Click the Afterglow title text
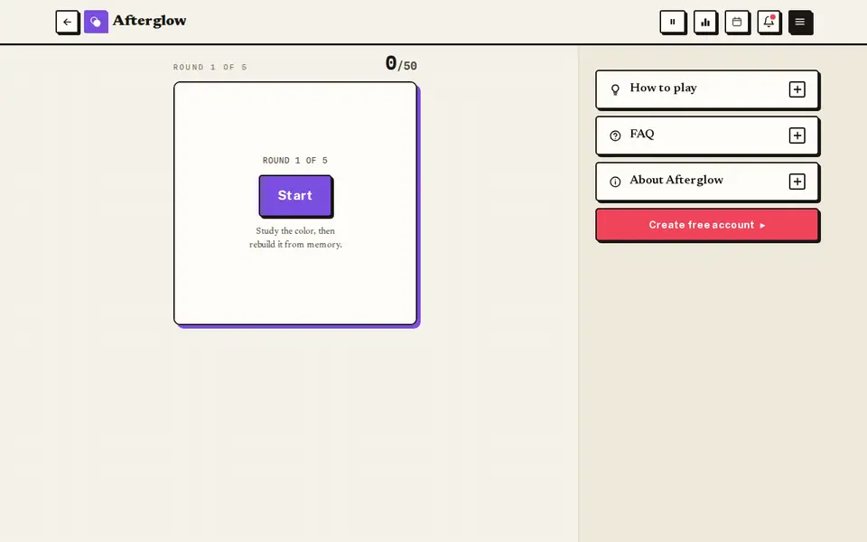The width and height of the screenshot is (867, 542). 149,21
